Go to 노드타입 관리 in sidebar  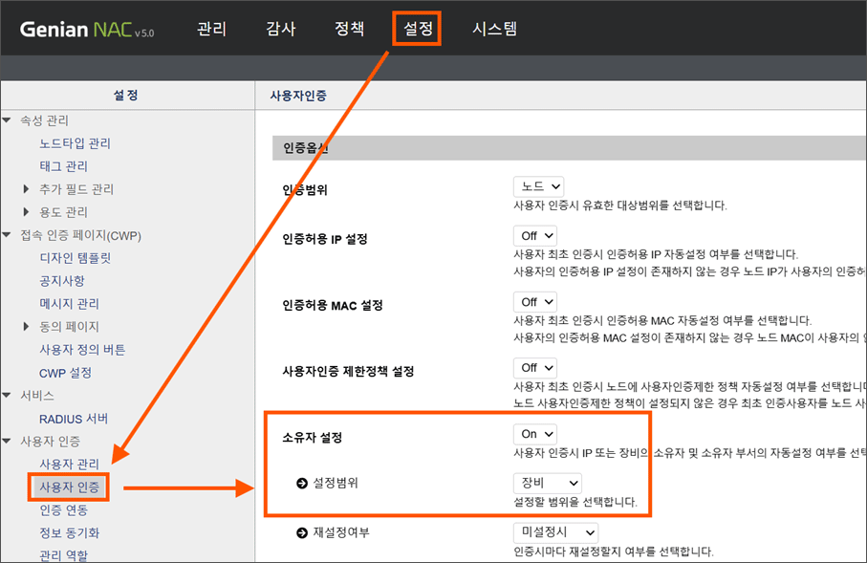(75, 143)
